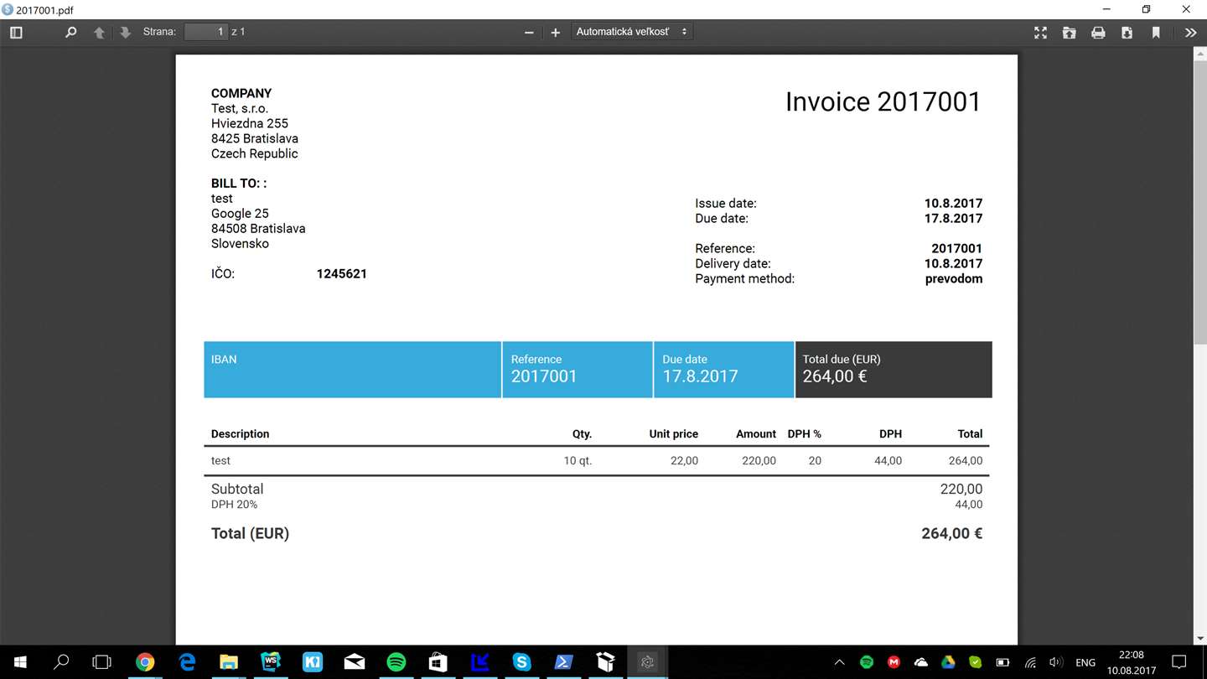Image resolution: width=1207 pixels, height=679 pixels.
Task: Click the Unit price column header
Action: point(674,433)
